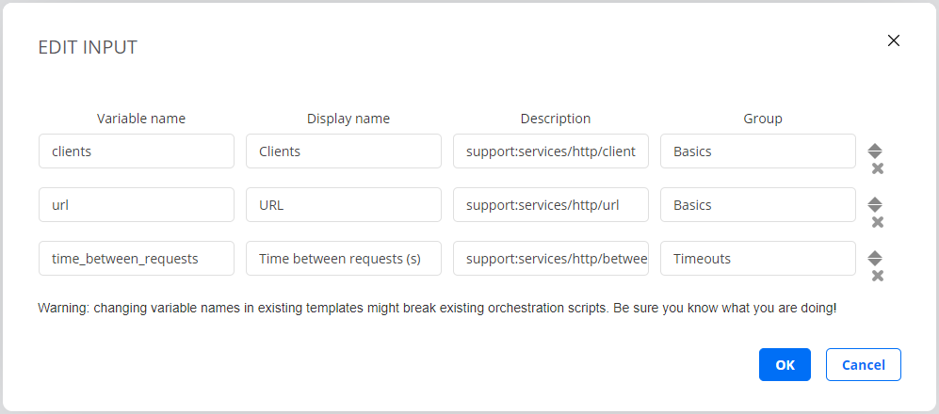This screenshot has width=939, height=414.
Task: Move the clients row down
Action: [x=875, y=155]
